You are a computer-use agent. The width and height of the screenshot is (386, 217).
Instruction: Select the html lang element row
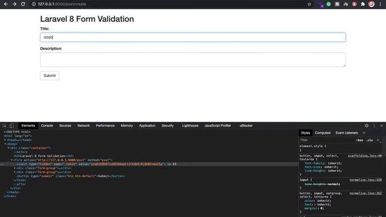coord(17,136)
